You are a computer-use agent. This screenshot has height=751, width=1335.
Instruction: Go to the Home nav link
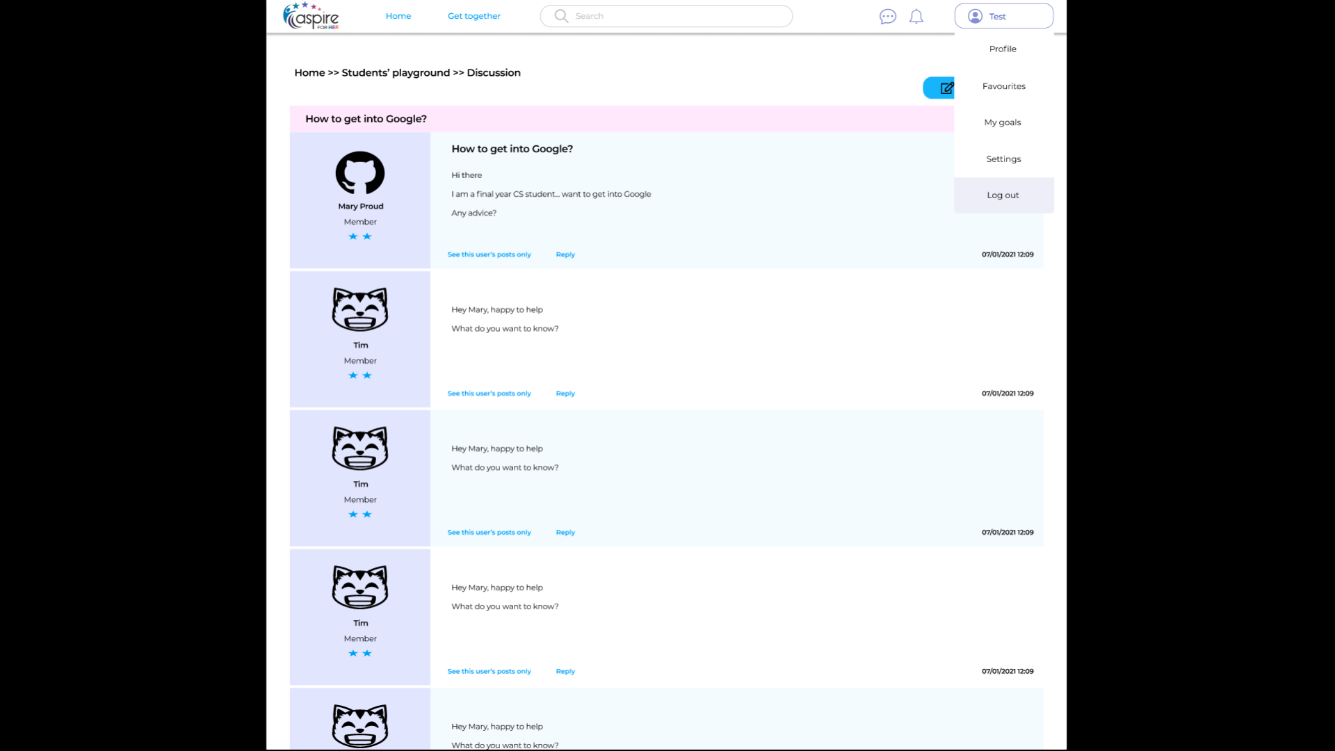coord(398,16)
